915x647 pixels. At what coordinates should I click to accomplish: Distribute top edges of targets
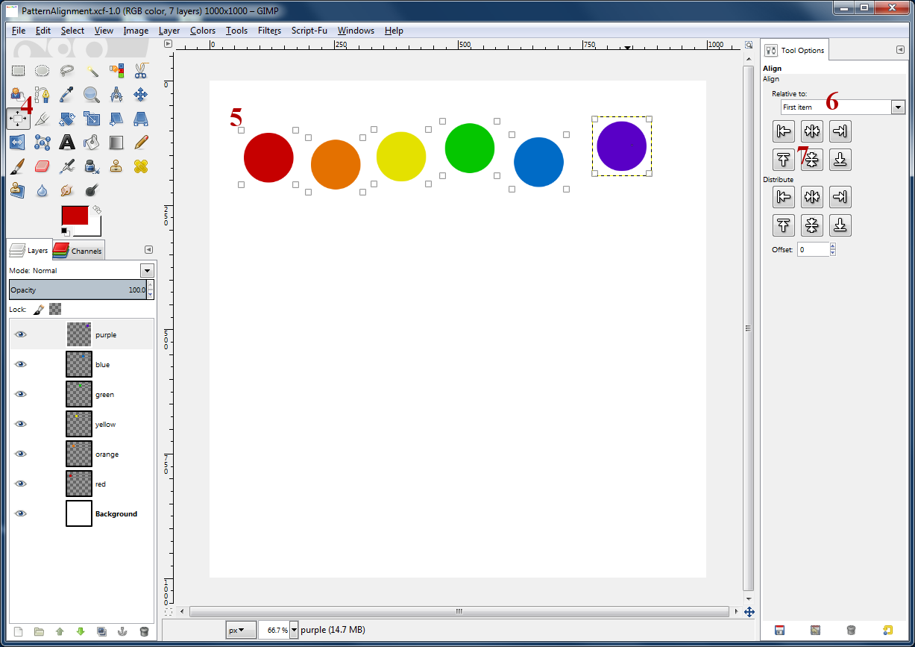click(x=784, y=225)
